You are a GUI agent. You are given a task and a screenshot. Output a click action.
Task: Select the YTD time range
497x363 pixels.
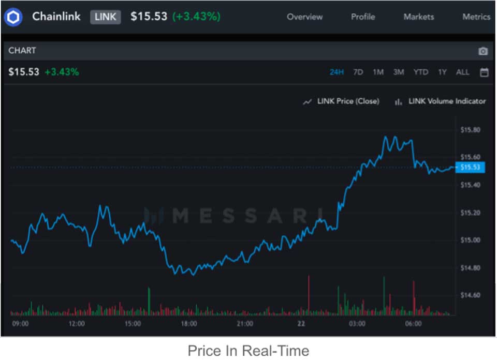point(420,72)
